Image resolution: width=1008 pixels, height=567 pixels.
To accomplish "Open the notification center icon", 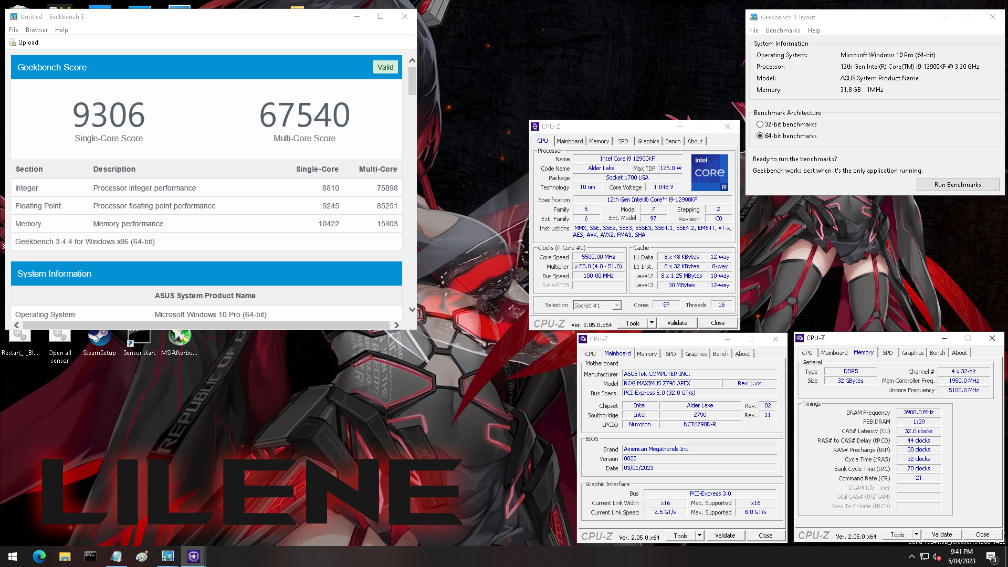I will pyautogui.click(x=992, y=556).
